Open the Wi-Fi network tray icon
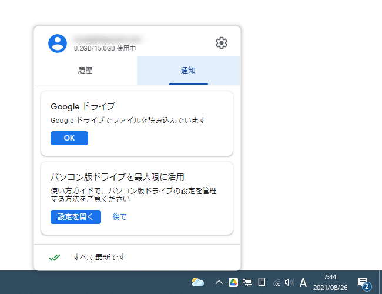 [276, 283]
